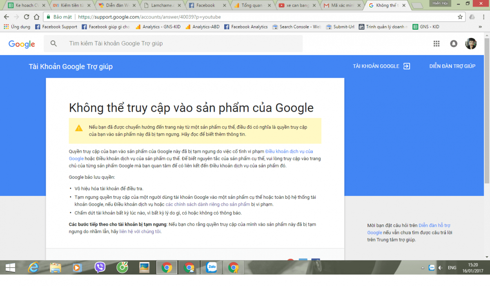Open a new tab button
Screen dimensions: 490x286
pyautogui.click(x=416, y=6)
